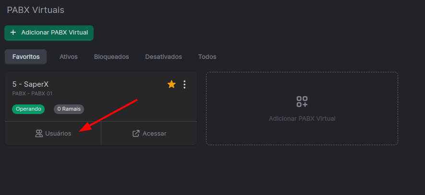425x195 pixels.
Task: Show the Desativados tab
Action: [x=163, y=57]
